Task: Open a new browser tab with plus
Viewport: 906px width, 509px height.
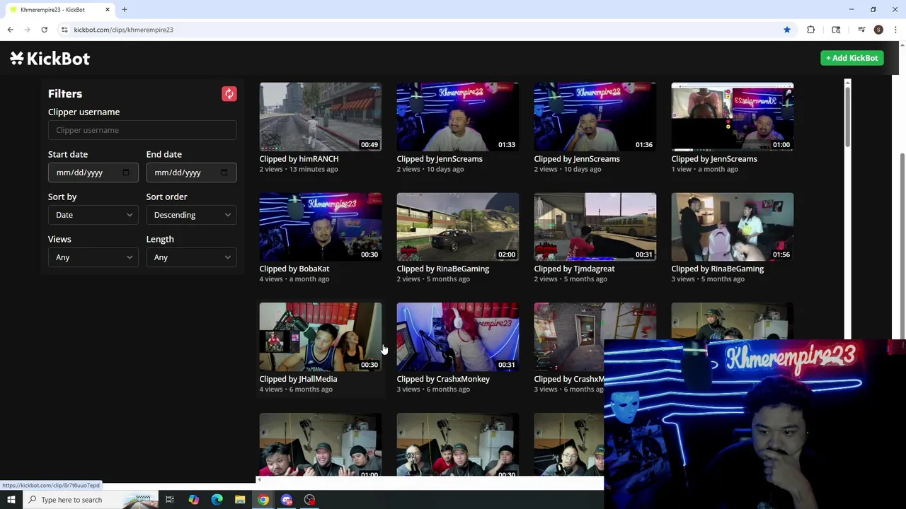Action: point(124,10)
